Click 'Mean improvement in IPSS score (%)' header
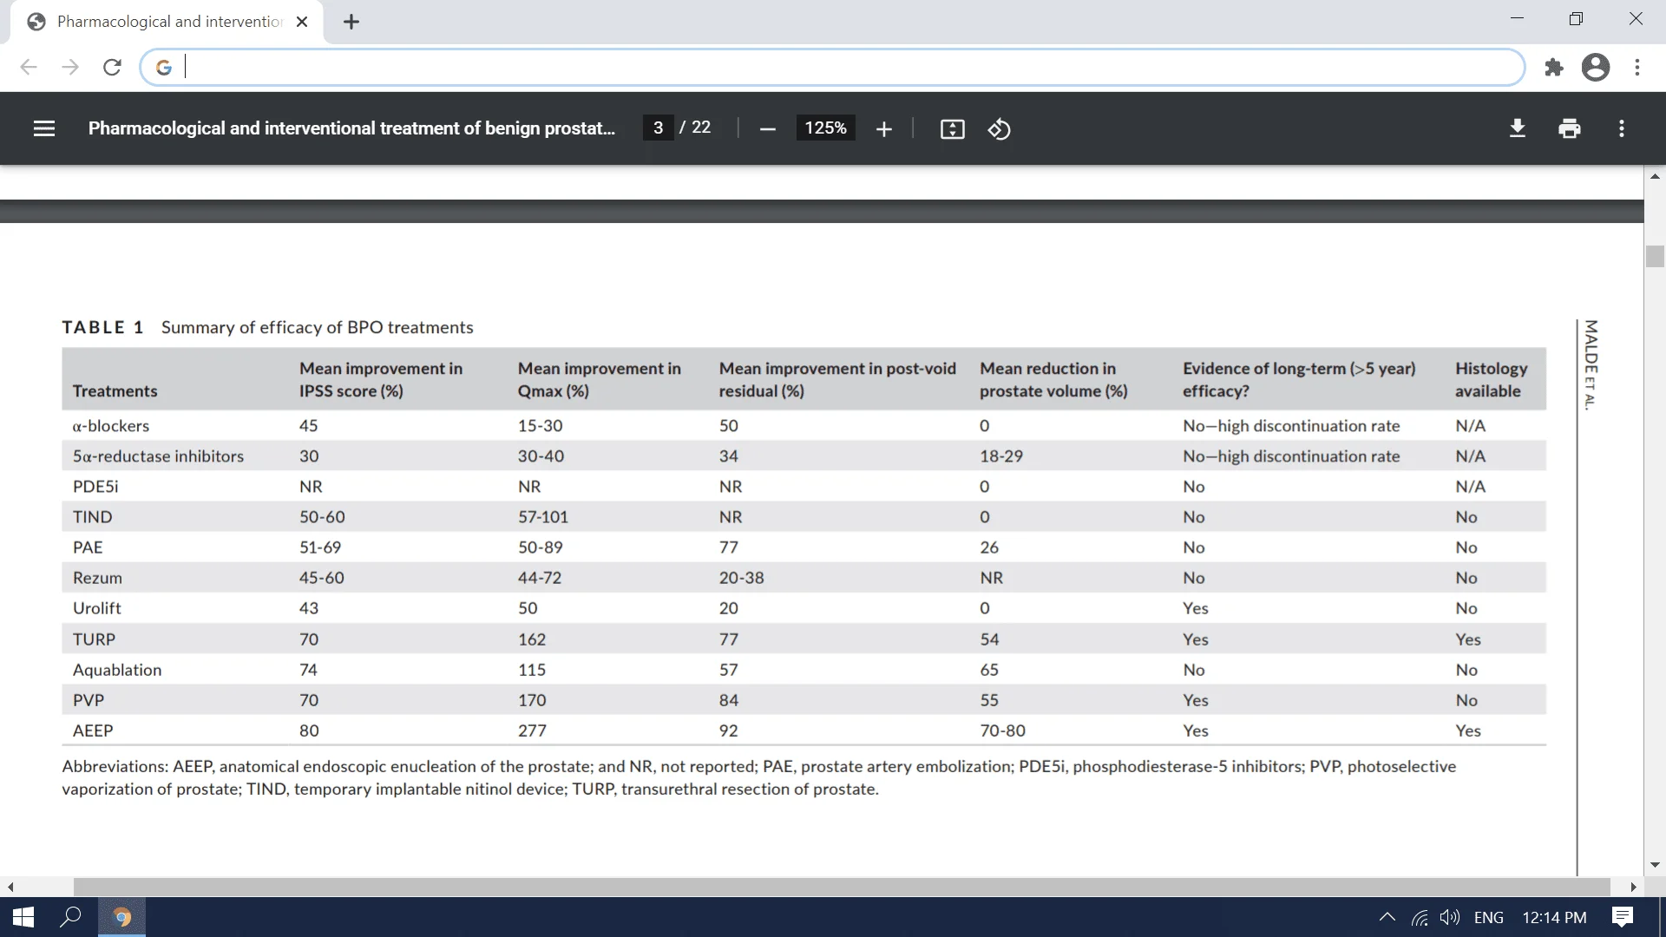Screen dimensions: 1666x937 tap(381, 380)
